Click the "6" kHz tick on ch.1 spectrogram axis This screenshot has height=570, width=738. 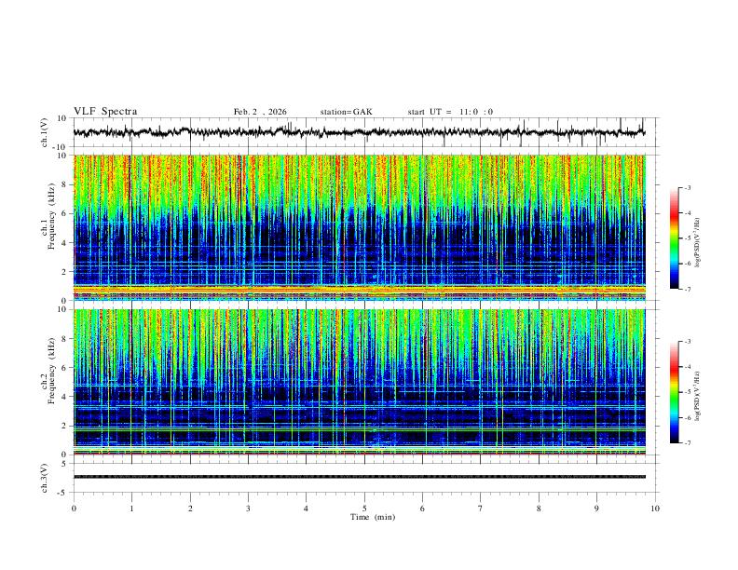point(63,213)
